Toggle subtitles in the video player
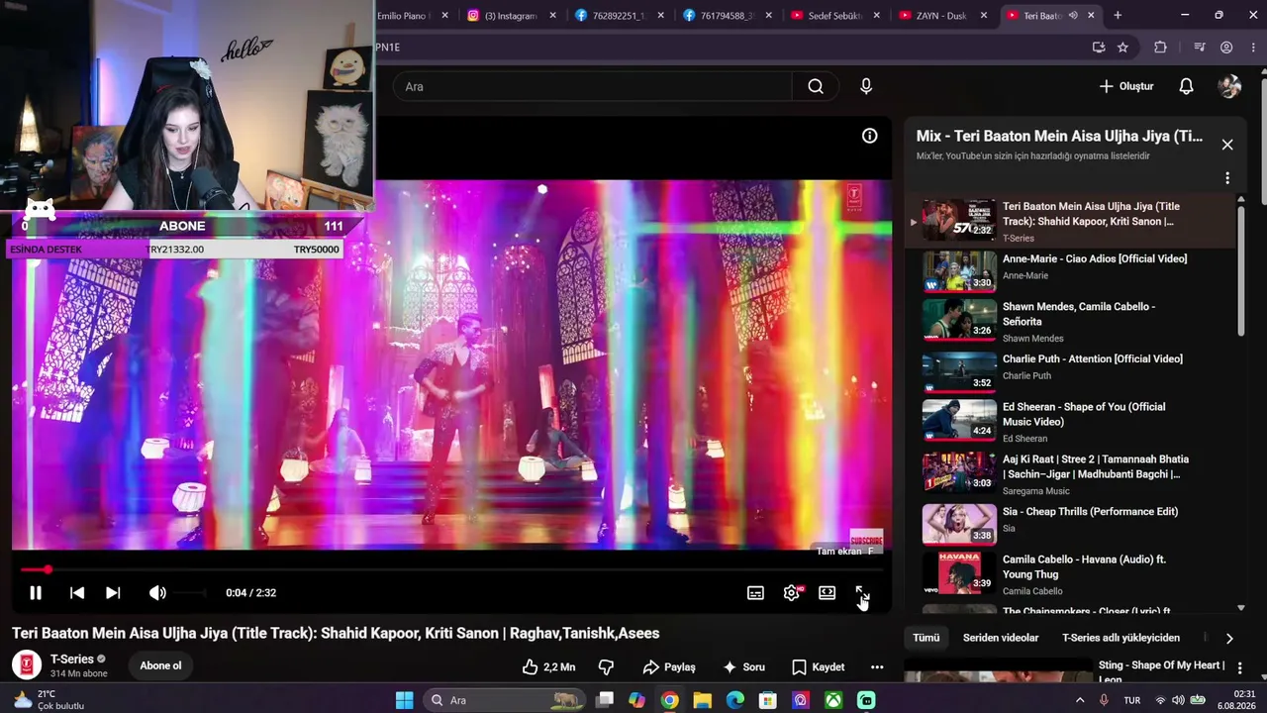The image size is (1267, 713). click(x=755, y=593)
